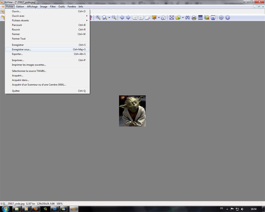Screen dimensions: 265x212
Task: Click the blue info circle icon
Action: [228, 18]
